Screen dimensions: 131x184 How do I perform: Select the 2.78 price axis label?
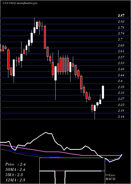click(121, 28)
